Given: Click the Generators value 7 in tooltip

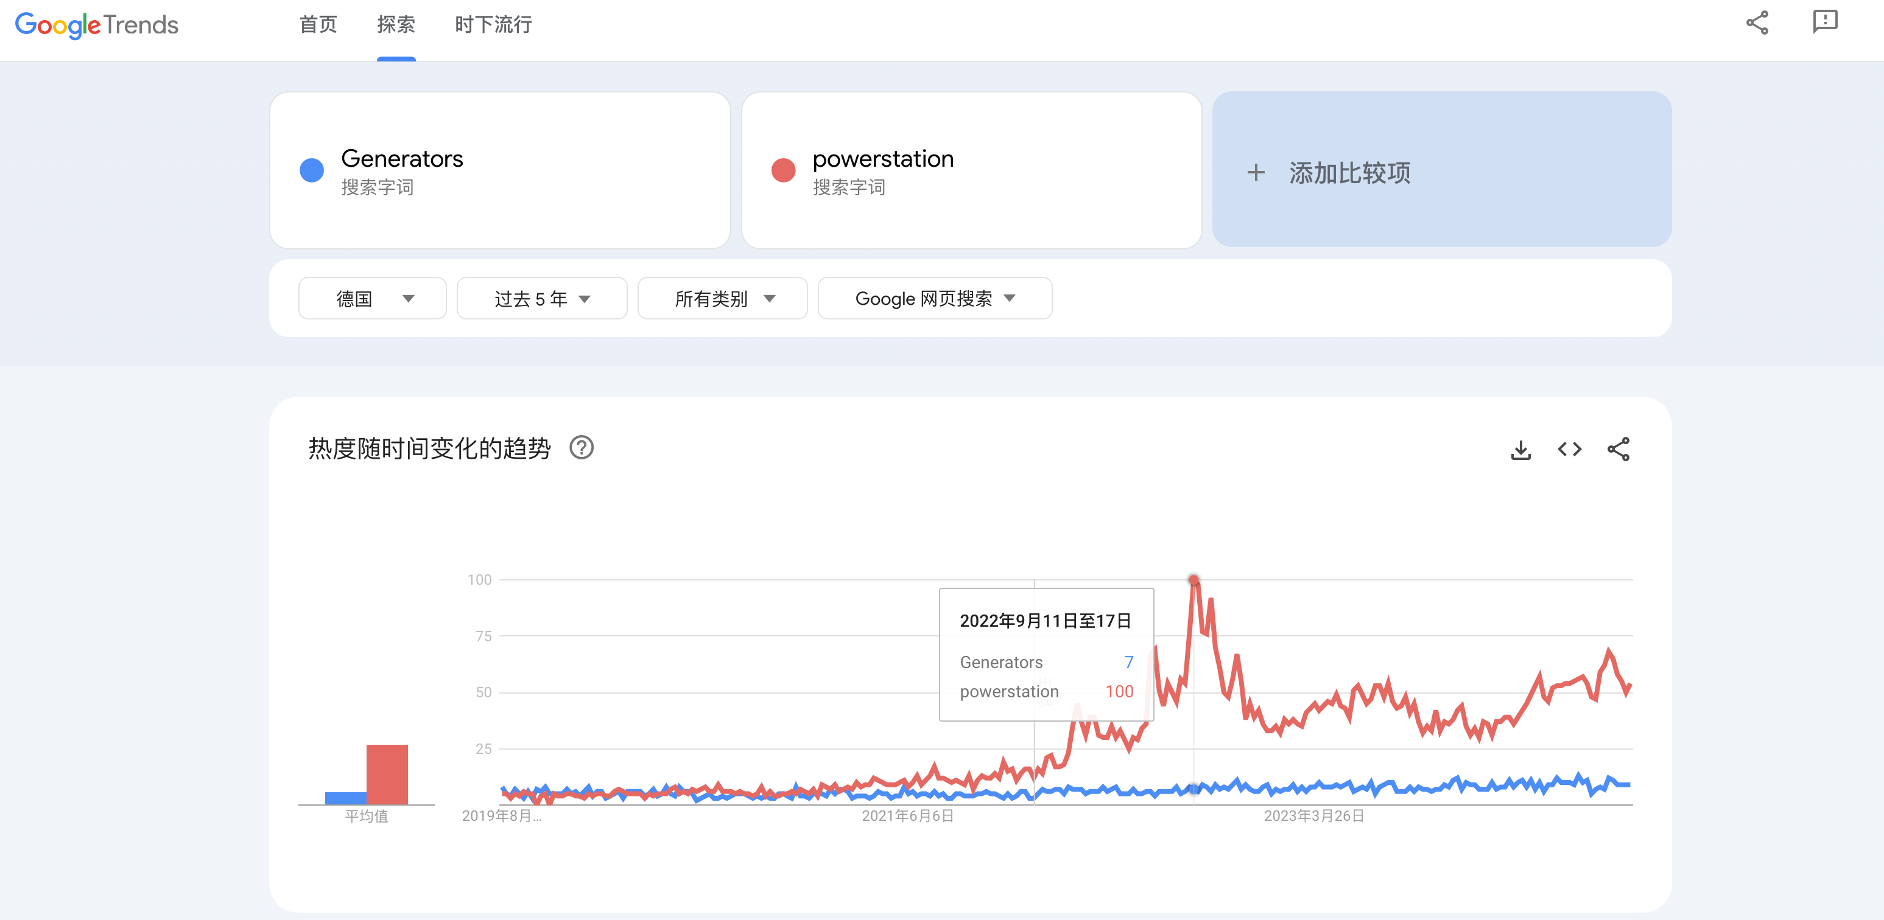Looking at the screenshot, I should (x=1128, y=662).
